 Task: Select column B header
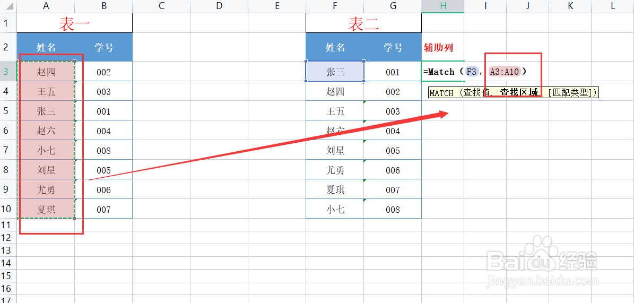pos(103,6)
